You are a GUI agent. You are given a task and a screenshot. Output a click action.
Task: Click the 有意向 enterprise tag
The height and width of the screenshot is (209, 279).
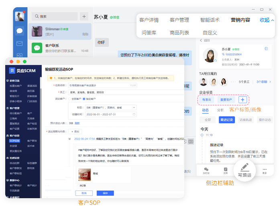(207, 100)
